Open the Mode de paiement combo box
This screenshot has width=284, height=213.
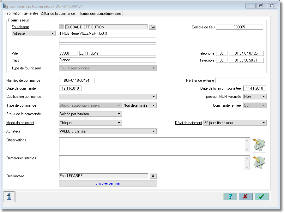[x=90, y=123]
